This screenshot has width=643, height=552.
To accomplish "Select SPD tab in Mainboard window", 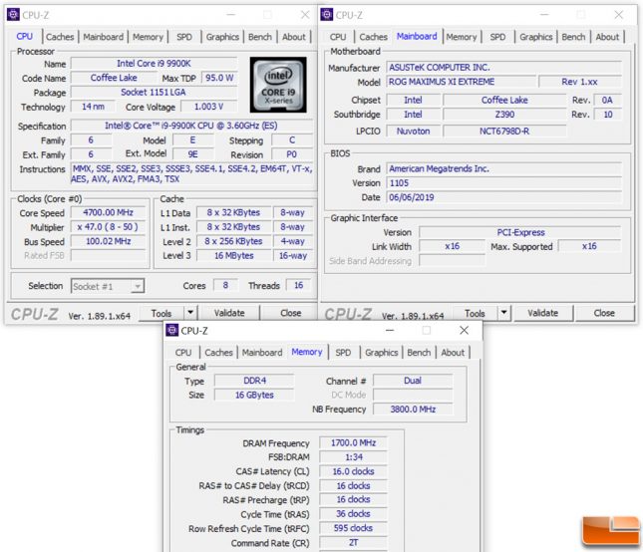I will pos(497,37).
